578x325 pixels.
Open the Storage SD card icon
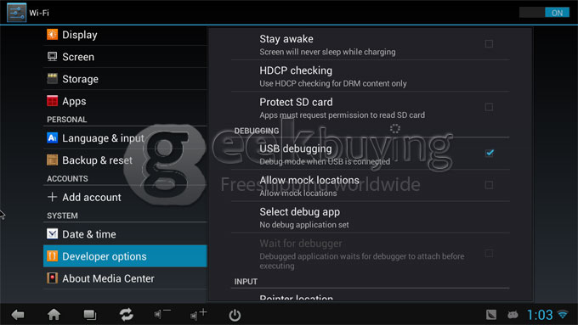point(52,79)
